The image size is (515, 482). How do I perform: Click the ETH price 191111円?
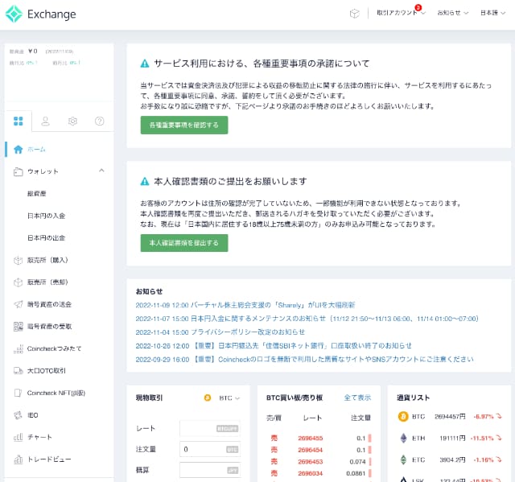(x=452, y=438)
